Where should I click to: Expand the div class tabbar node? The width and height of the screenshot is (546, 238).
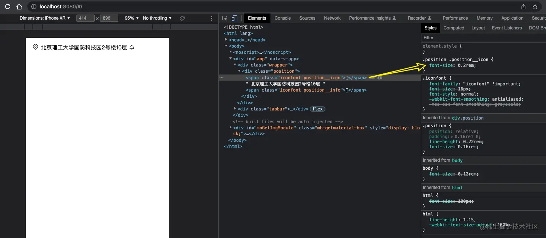coord(235,109)
